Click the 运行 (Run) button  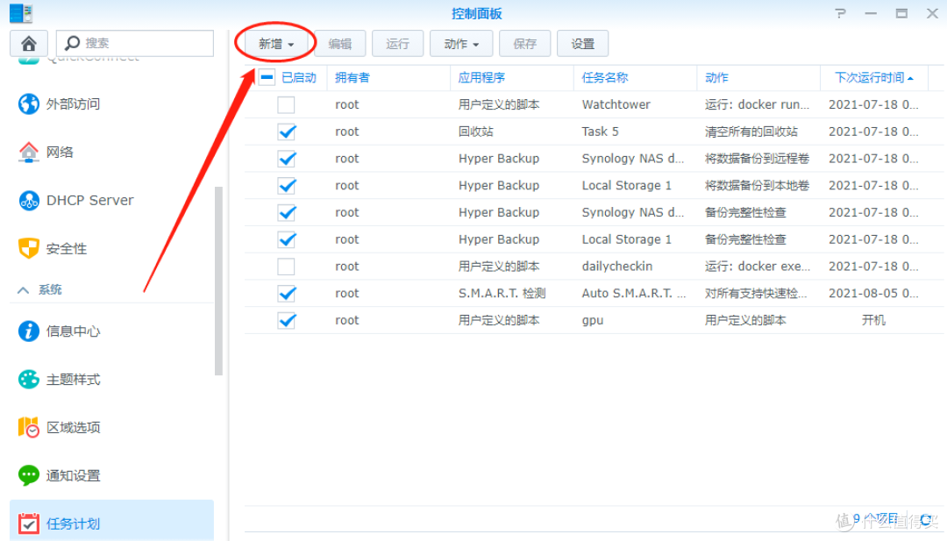(x=397, y=44)
